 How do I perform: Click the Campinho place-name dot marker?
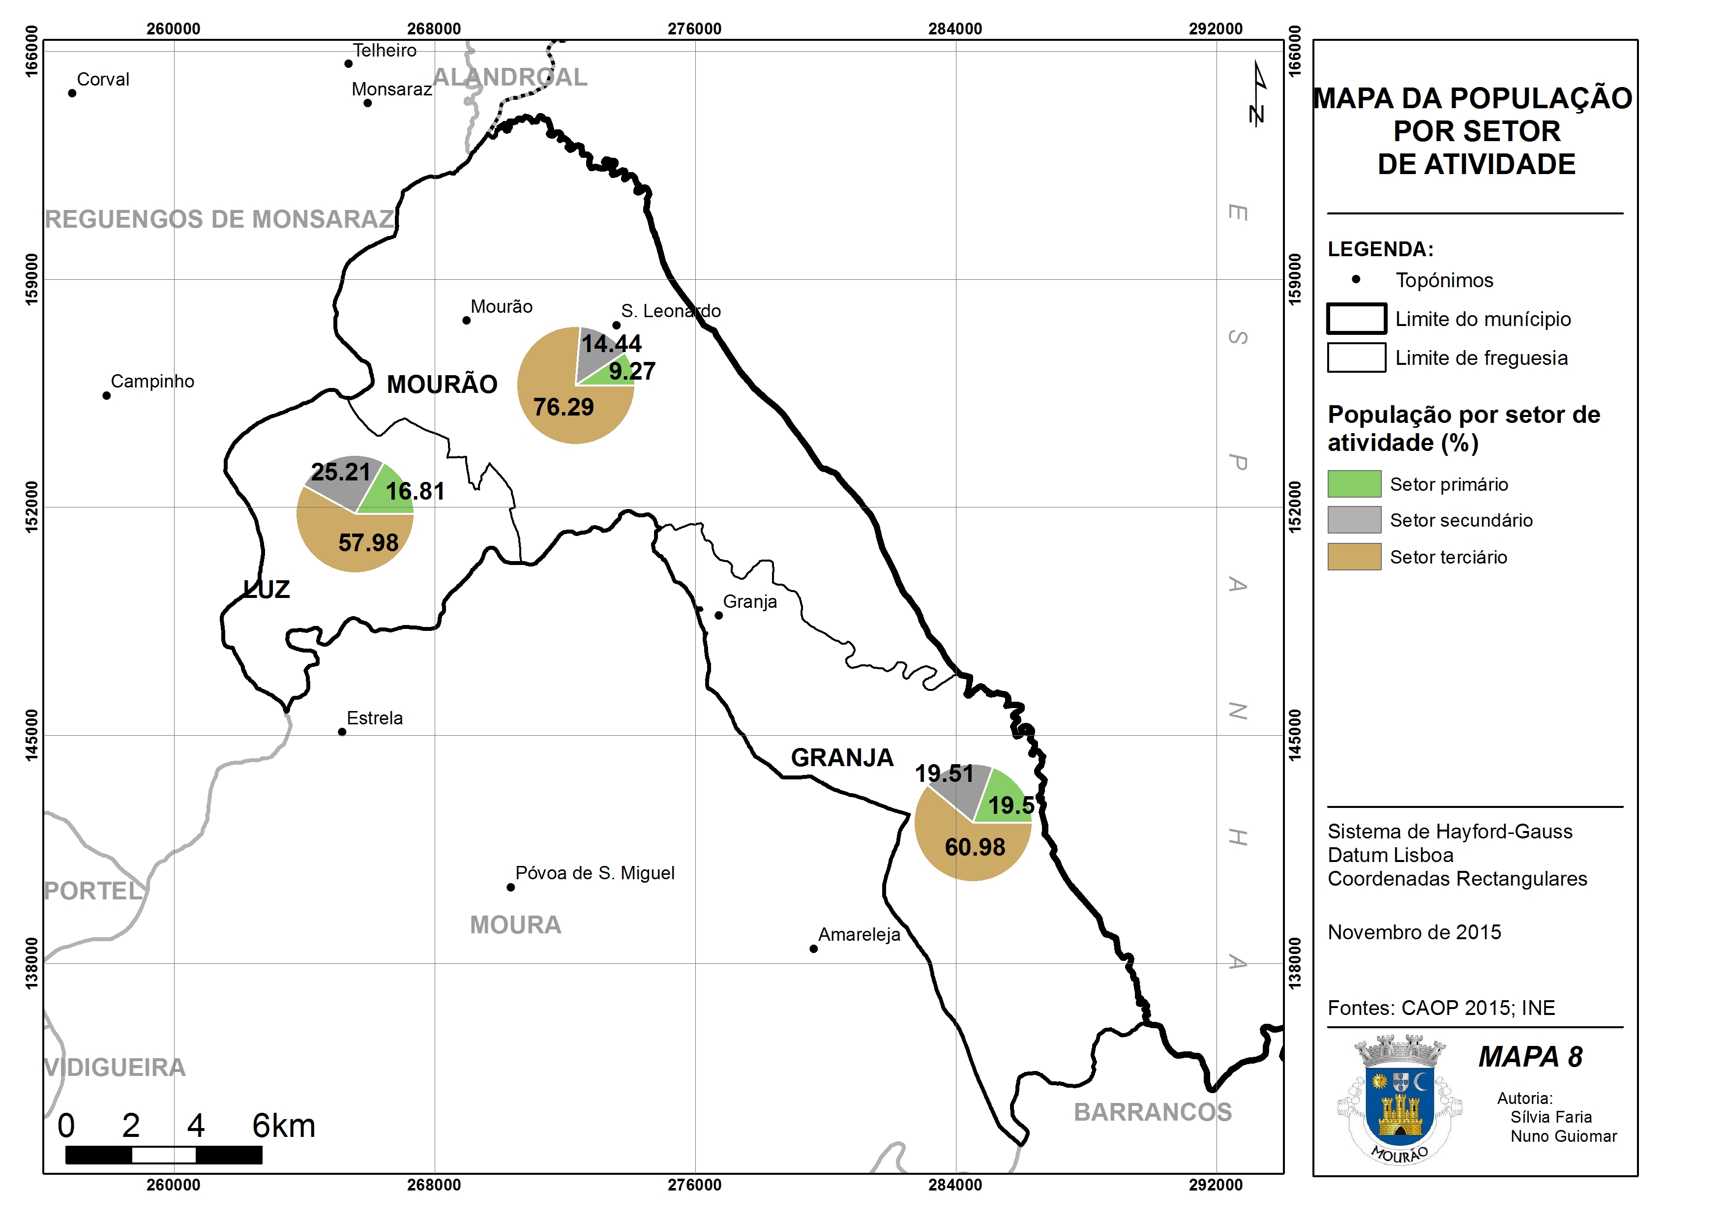[107, 395]
